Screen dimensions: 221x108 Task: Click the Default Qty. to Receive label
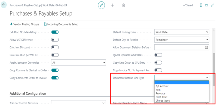(x=125, y=40)
